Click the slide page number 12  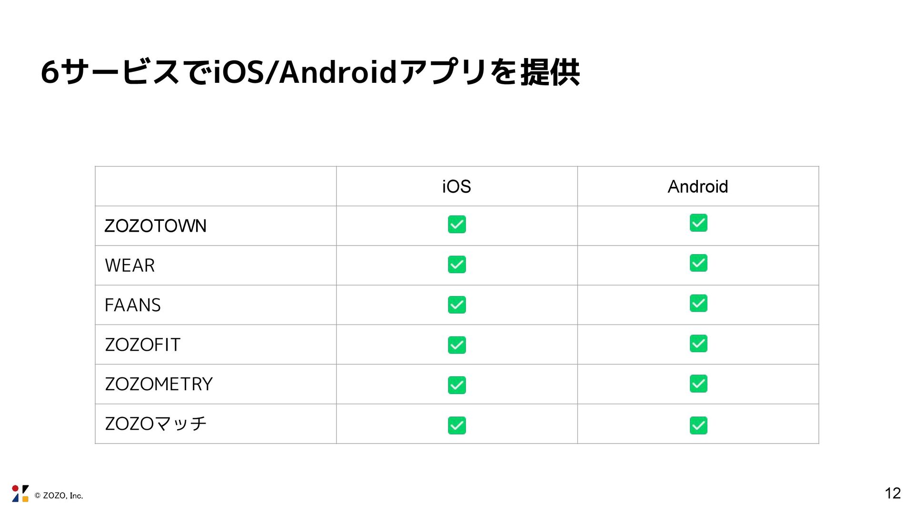pyautogui.click(x=893, y=493)
